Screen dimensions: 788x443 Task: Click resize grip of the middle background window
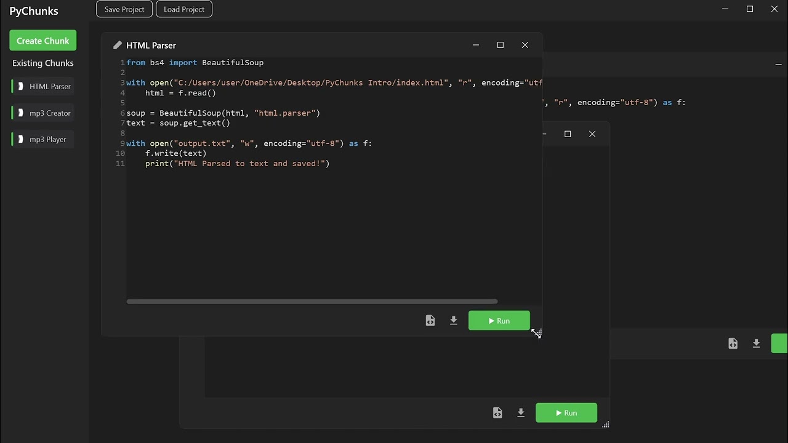point(606,425)
